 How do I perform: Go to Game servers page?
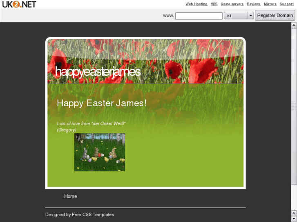pos(232,4)
